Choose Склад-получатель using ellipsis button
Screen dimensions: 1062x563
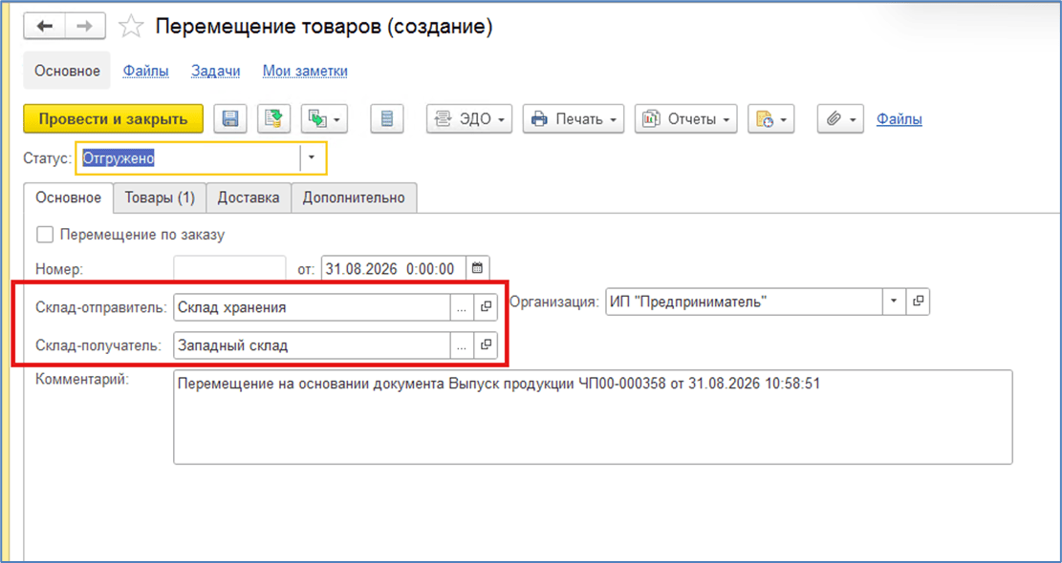pyautogui.click(x=462, y=345)
